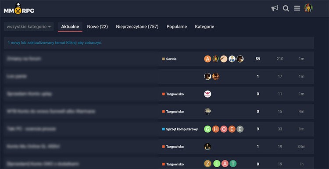Click the '34m' activity time
This screenshot has width=329, height=169.
pyautogui.click(x=301, y=147)
